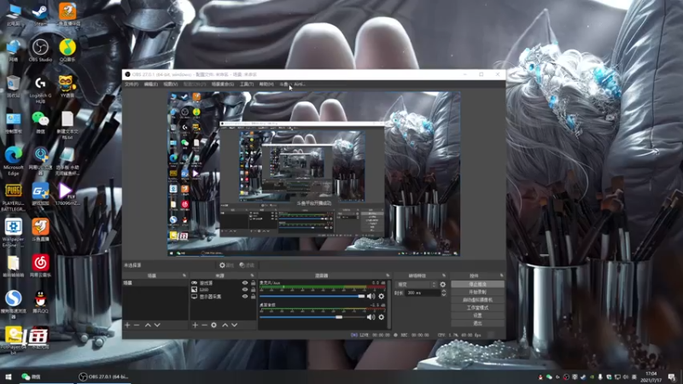
Task: Open the 文件(F) menu
Action: [131, 84]
